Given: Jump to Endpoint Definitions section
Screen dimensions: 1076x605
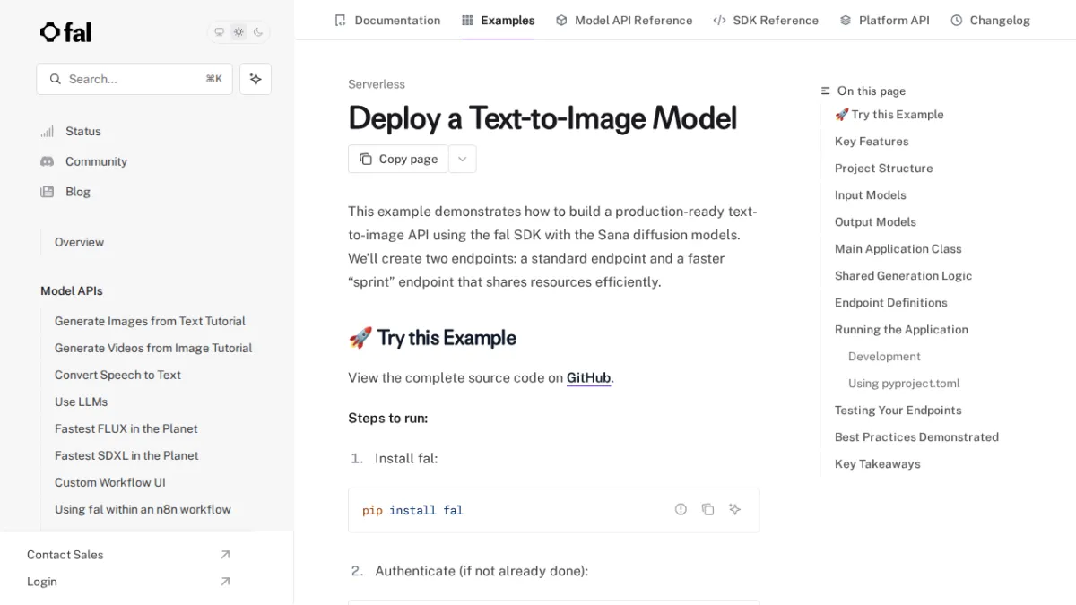Looking at the screenshot, I should [x=890, y=302].
